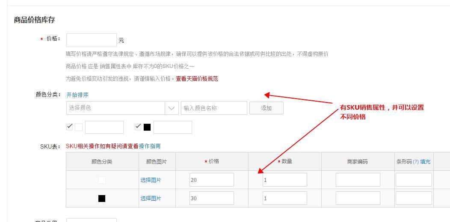
Task: Uncheck the white color checkbox
Action: click(70, 127)
